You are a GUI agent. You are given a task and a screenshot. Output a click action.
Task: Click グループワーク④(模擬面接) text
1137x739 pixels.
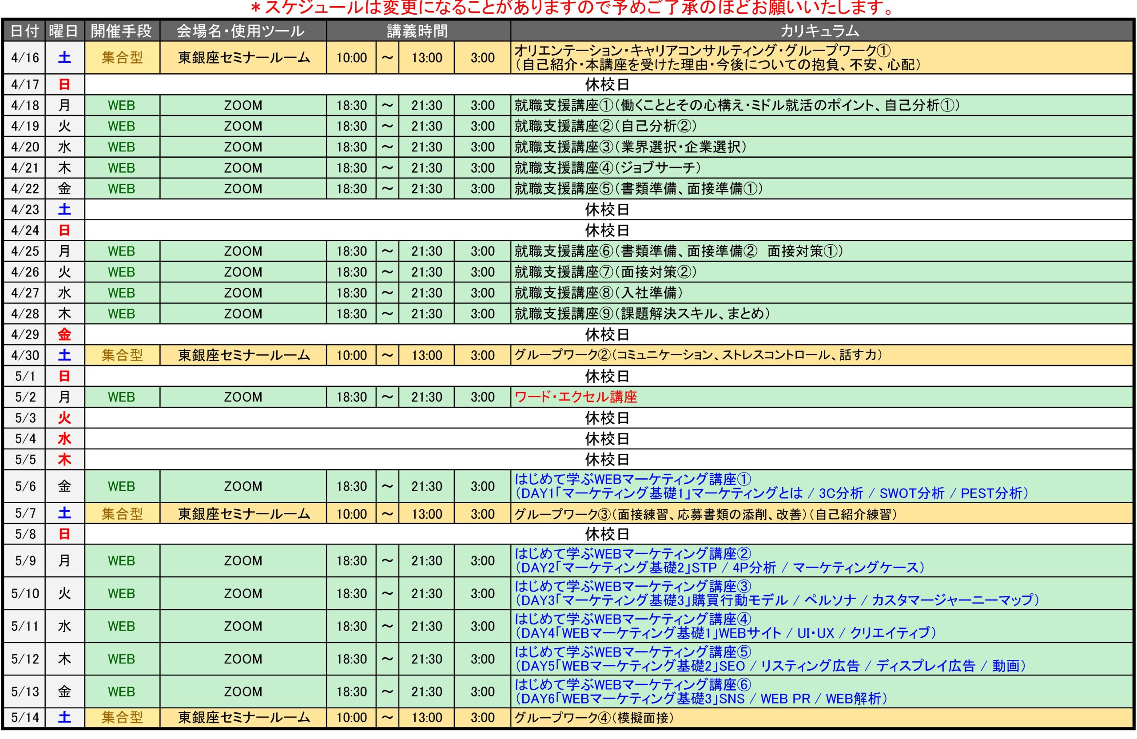594,718
